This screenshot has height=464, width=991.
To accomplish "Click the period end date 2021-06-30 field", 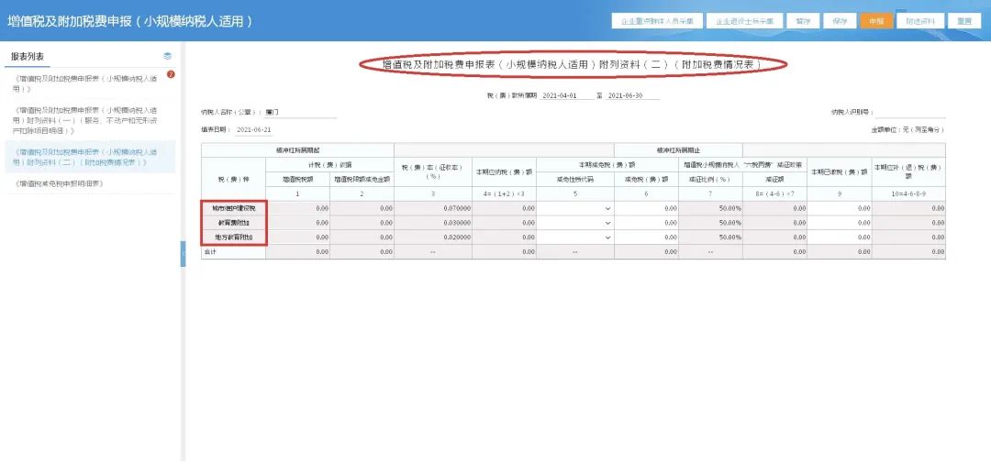I will pyautogui.click(x=632, y=95).
